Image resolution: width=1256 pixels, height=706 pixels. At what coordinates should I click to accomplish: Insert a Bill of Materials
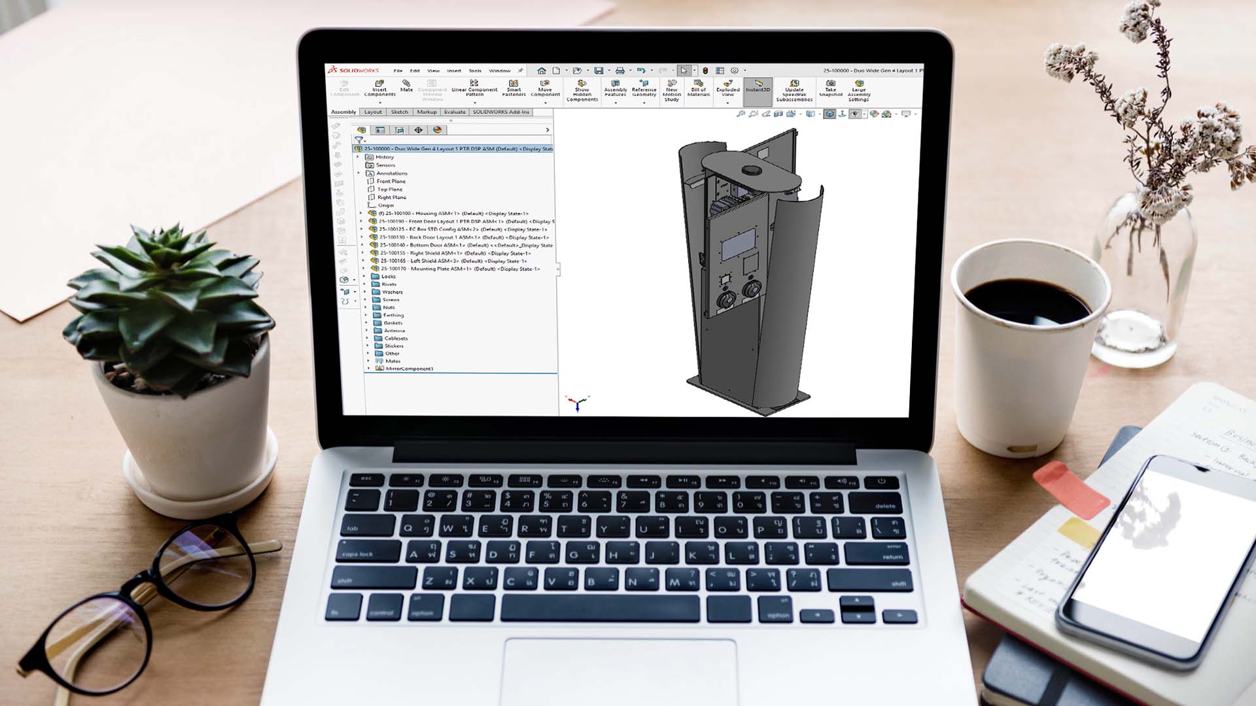click(x=699, y=88)
